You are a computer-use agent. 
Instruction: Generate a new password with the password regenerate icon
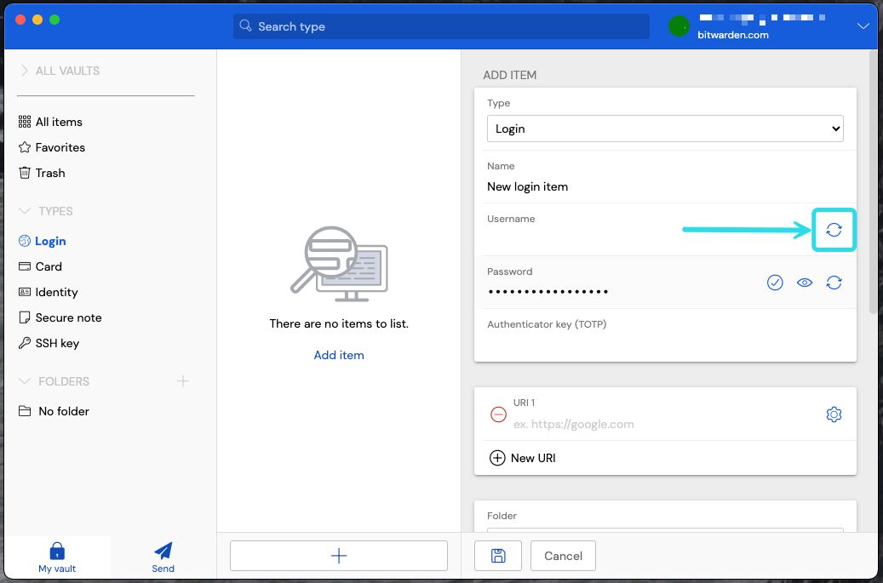[834, 283]
